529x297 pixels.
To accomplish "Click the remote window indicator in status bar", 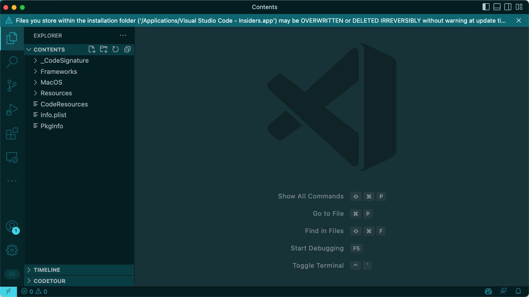I will point(8,292).
